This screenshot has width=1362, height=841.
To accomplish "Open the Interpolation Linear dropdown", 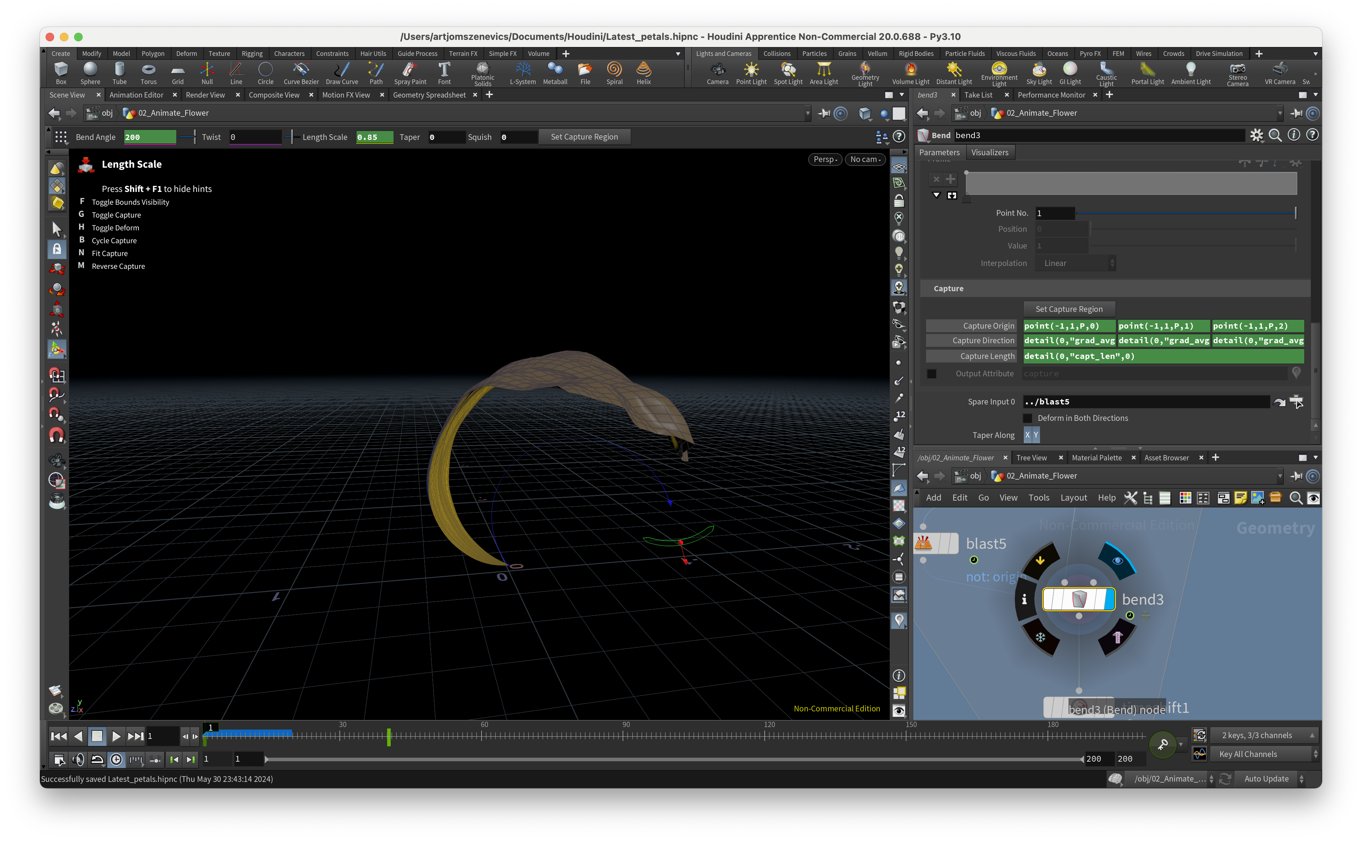I will [x=1075, y=263].
